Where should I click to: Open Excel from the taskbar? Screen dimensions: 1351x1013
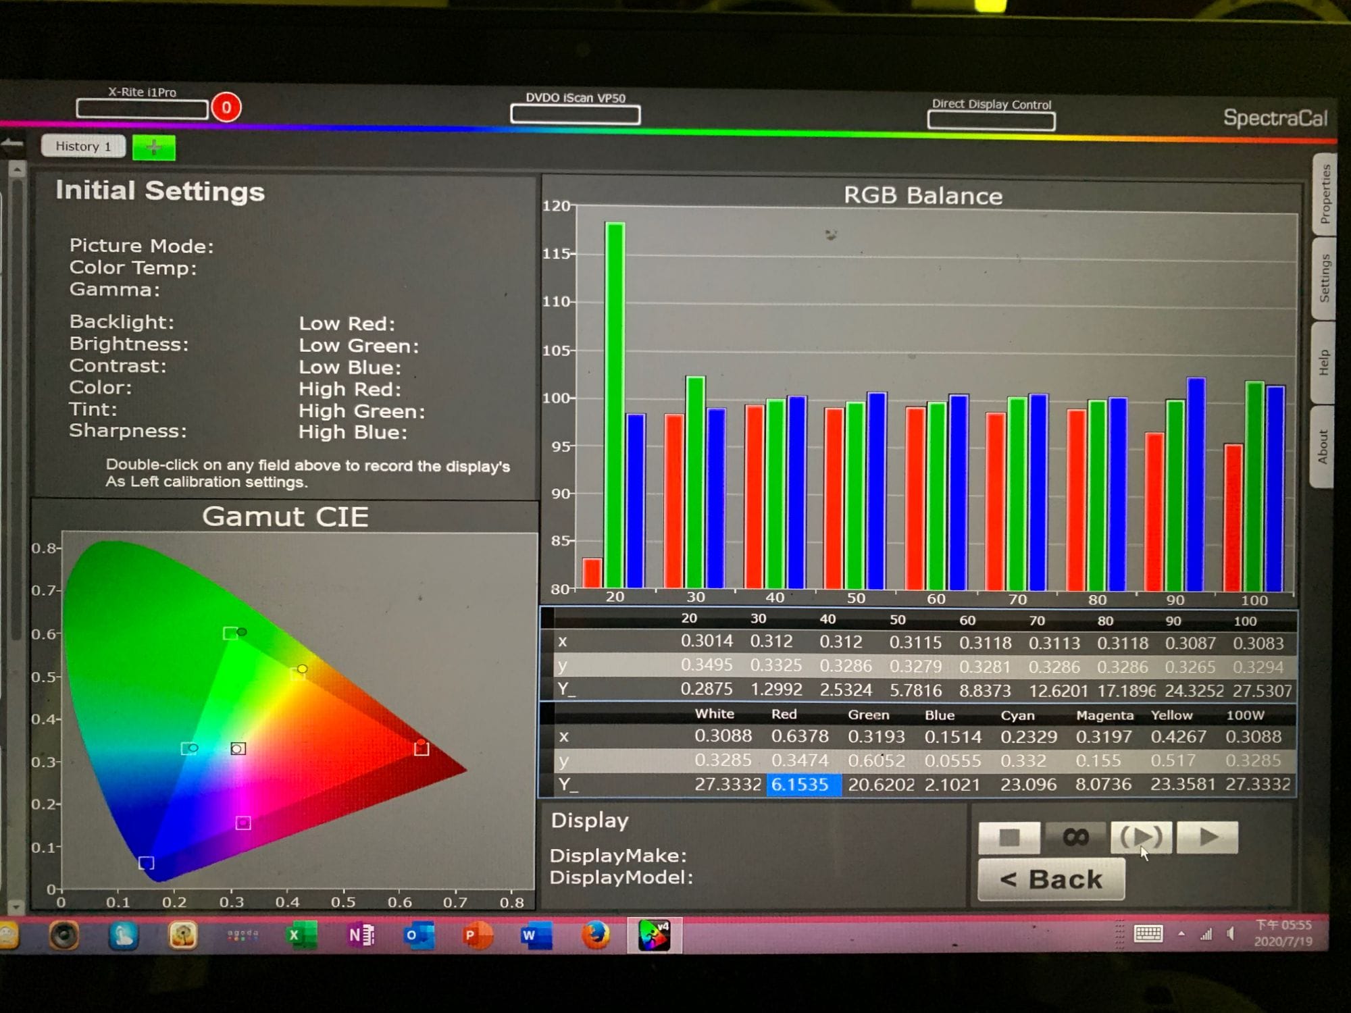point(301,935)
